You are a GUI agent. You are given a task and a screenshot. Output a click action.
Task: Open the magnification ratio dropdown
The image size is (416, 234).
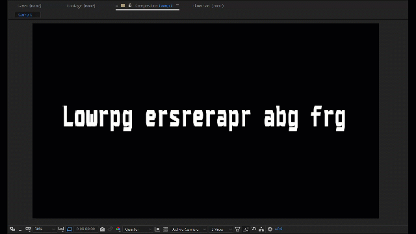click(x=45, y=229)
